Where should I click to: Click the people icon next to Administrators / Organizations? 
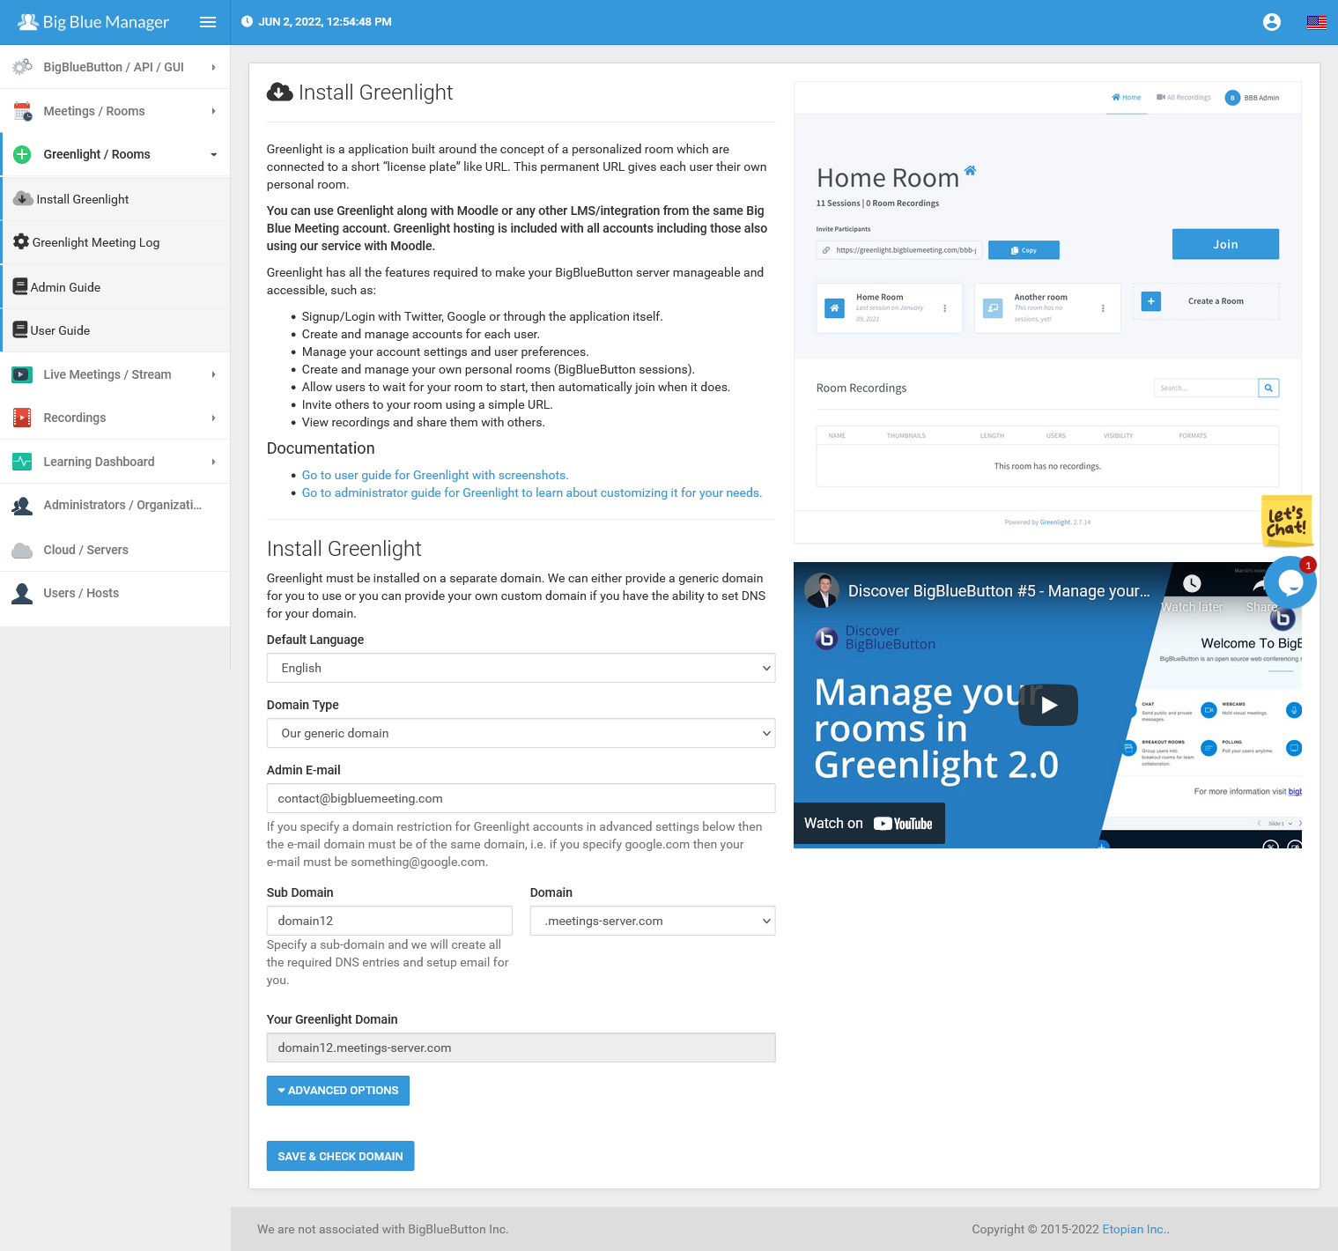point(22,505)
